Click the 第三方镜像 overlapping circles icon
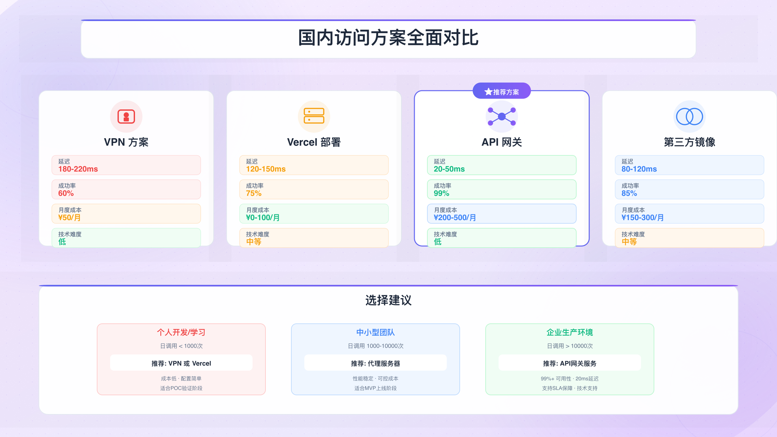The width and height of the screenshot is (777, 437). 690,117
